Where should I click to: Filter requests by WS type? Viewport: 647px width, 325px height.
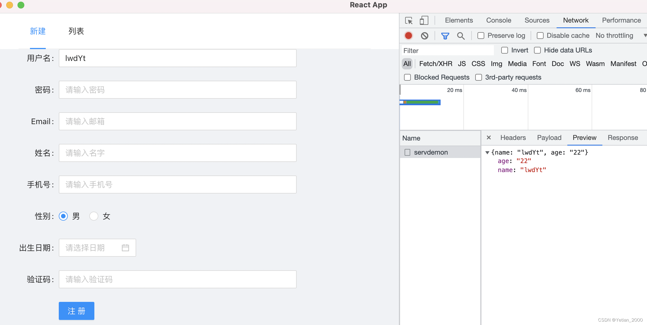[x=575, y=64]
